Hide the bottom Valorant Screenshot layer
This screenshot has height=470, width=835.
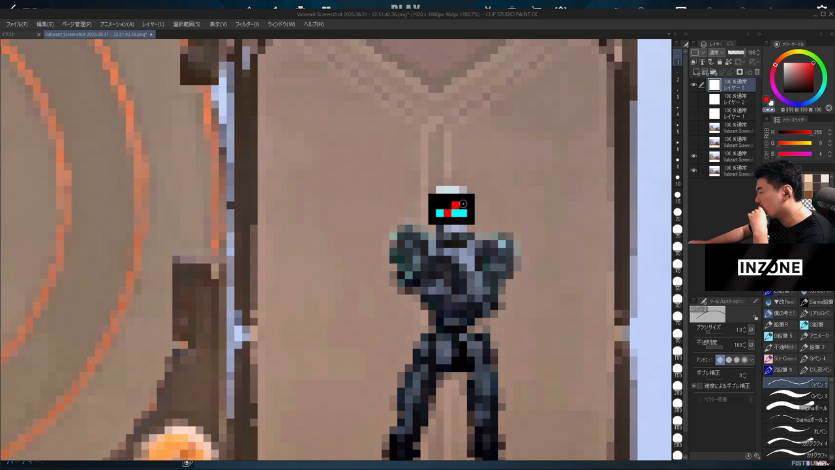pyautogui.click(x=693, y=171)
